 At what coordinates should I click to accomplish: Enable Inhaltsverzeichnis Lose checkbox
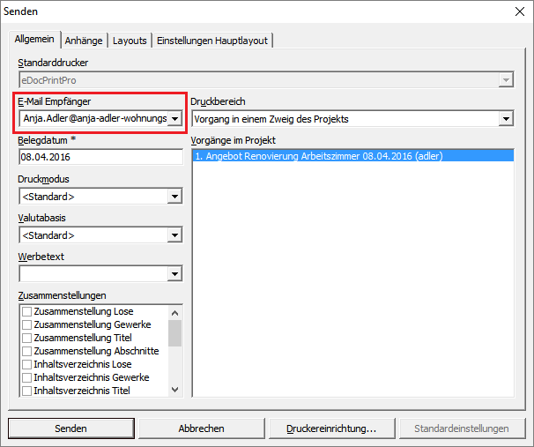coord(27,364)
